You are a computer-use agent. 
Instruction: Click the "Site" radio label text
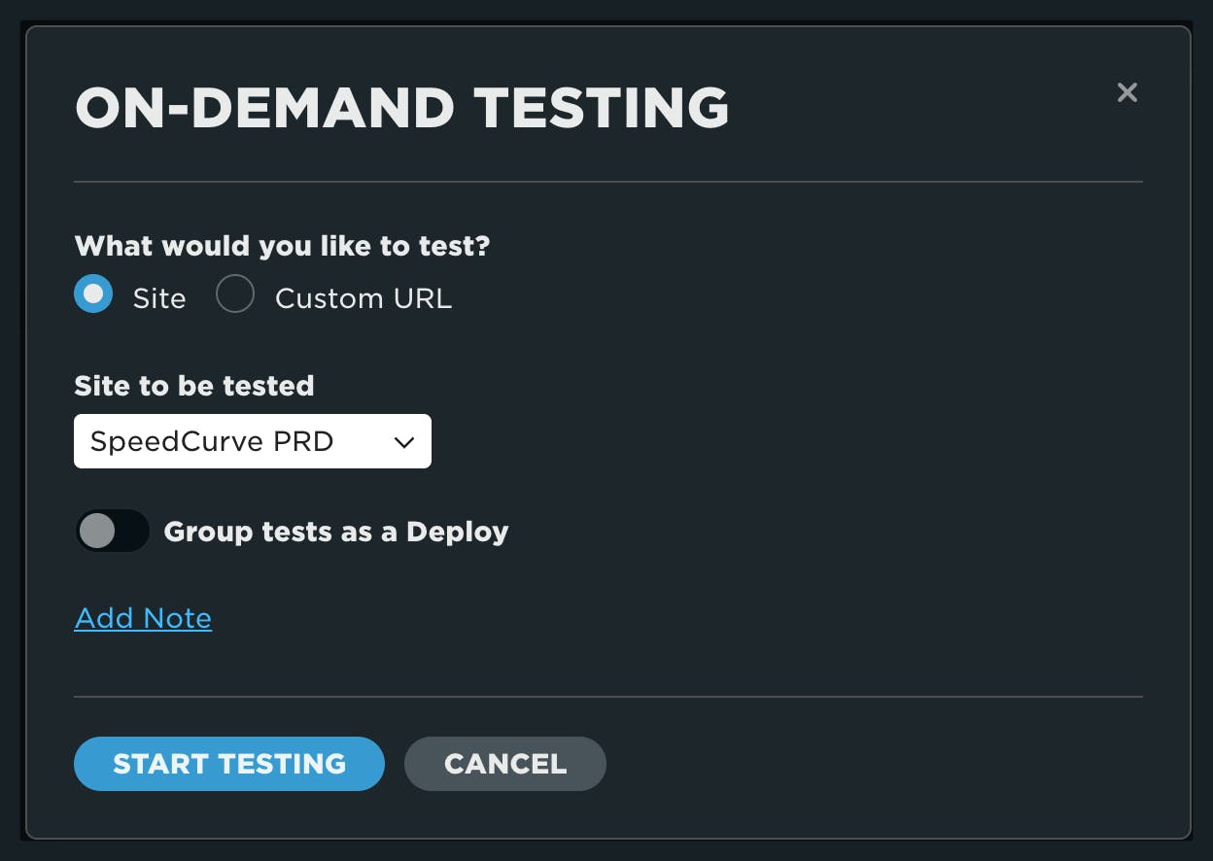tap(159, 298)
